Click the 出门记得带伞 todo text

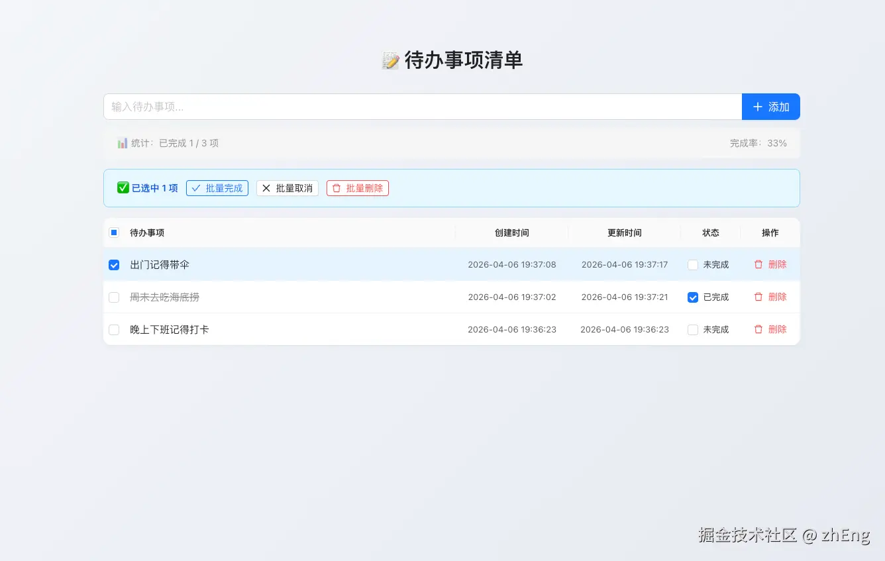160,265
